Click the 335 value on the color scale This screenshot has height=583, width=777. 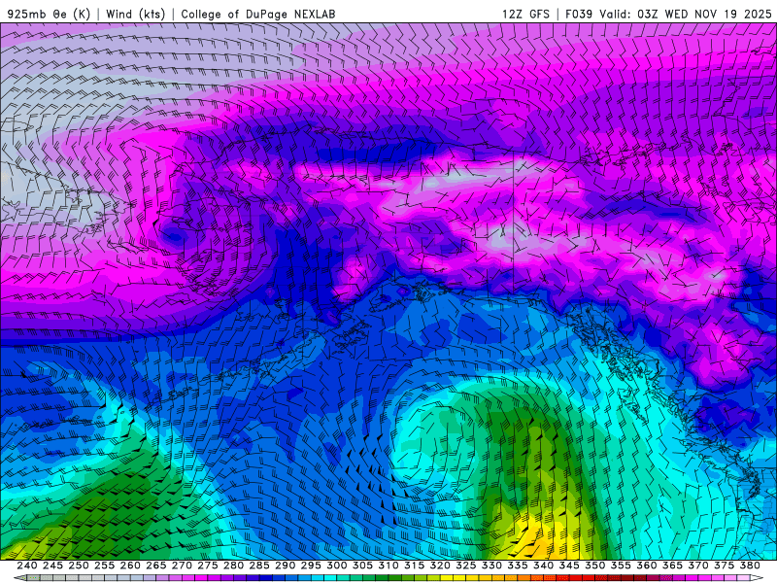tap(518, 566)
